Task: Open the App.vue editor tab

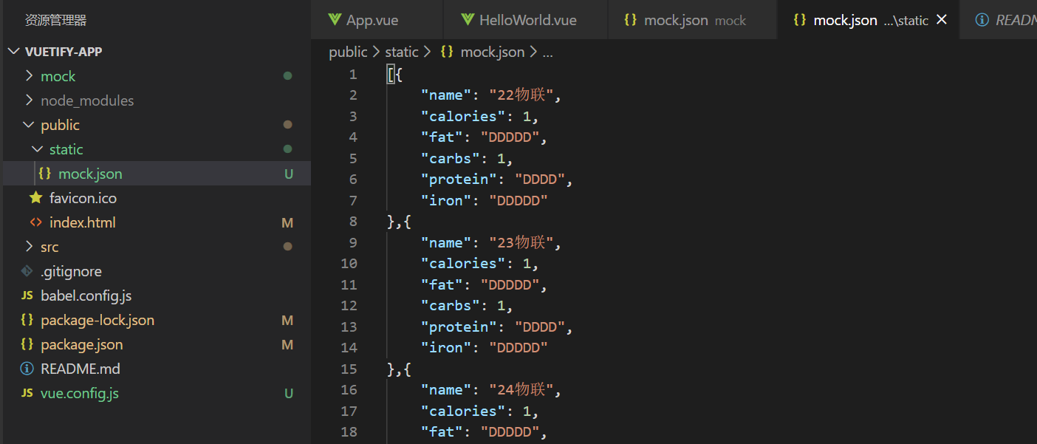Action: coord(375,20)
